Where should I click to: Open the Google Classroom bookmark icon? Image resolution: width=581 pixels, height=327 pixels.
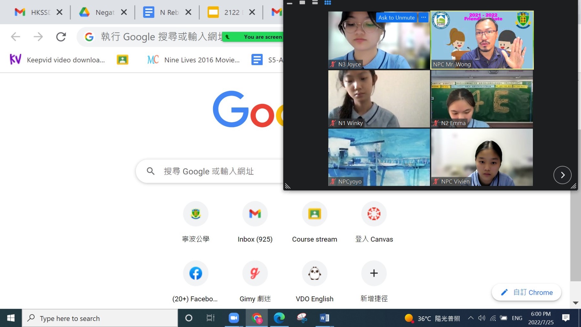point(122,60)
